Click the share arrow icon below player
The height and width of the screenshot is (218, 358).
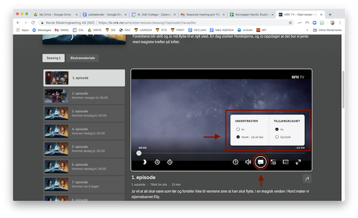coord(307,179)
